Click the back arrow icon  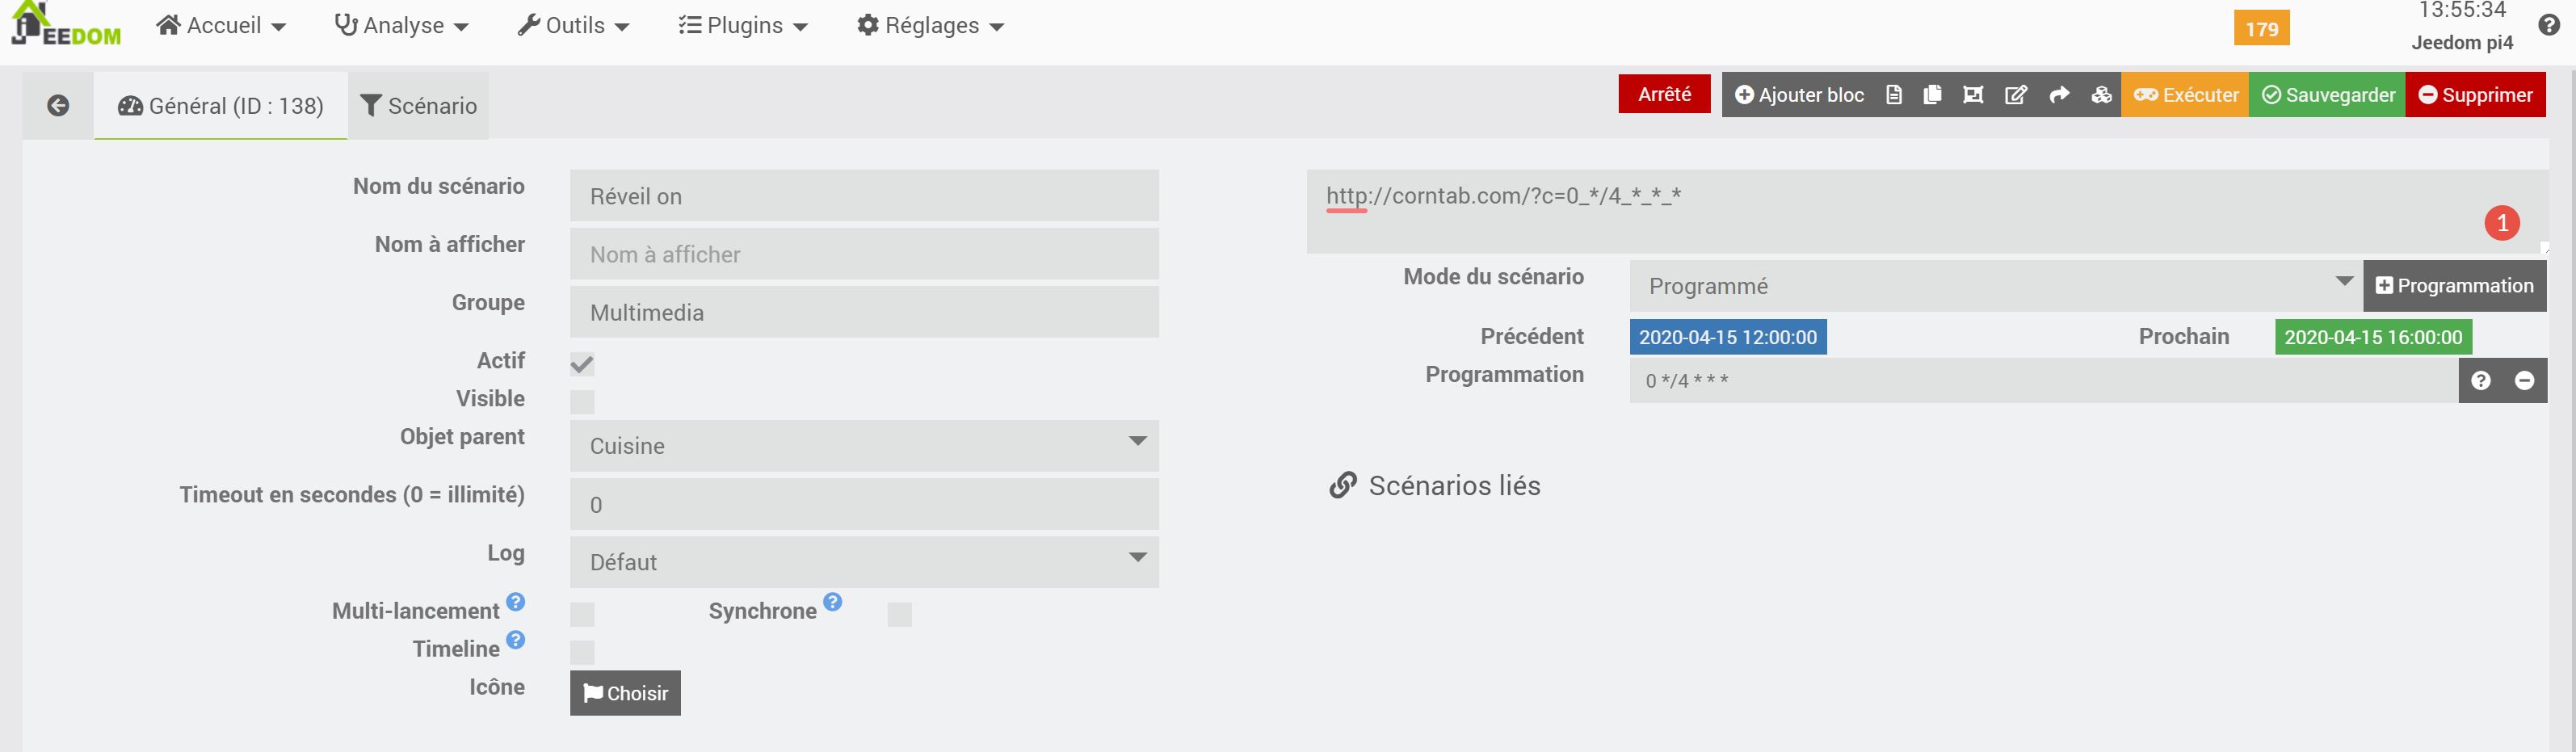[x=58, y=106]
